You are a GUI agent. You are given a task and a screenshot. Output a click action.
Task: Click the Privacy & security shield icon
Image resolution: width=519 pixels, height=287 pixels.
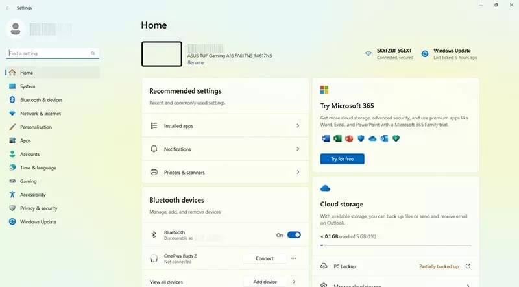12,208
